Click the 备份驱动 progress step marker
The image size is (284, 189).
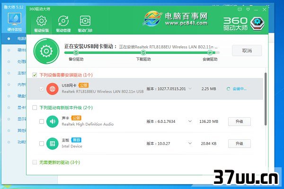[x=76, y=52]
